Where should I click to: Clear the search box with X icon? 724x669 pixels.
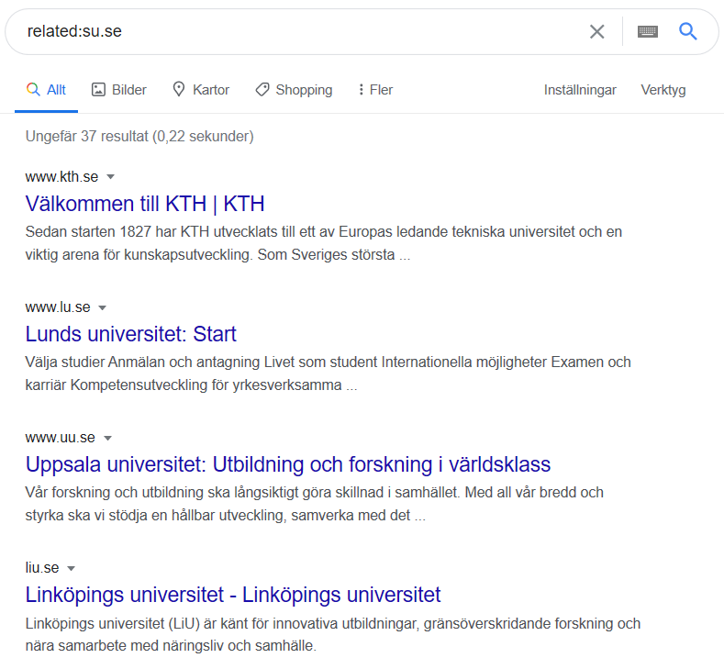tap(597, 32)
